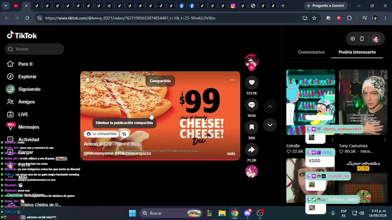Click the phone app icon in TikTok header
The image size is (392, 220).
(x=362, y=39)
